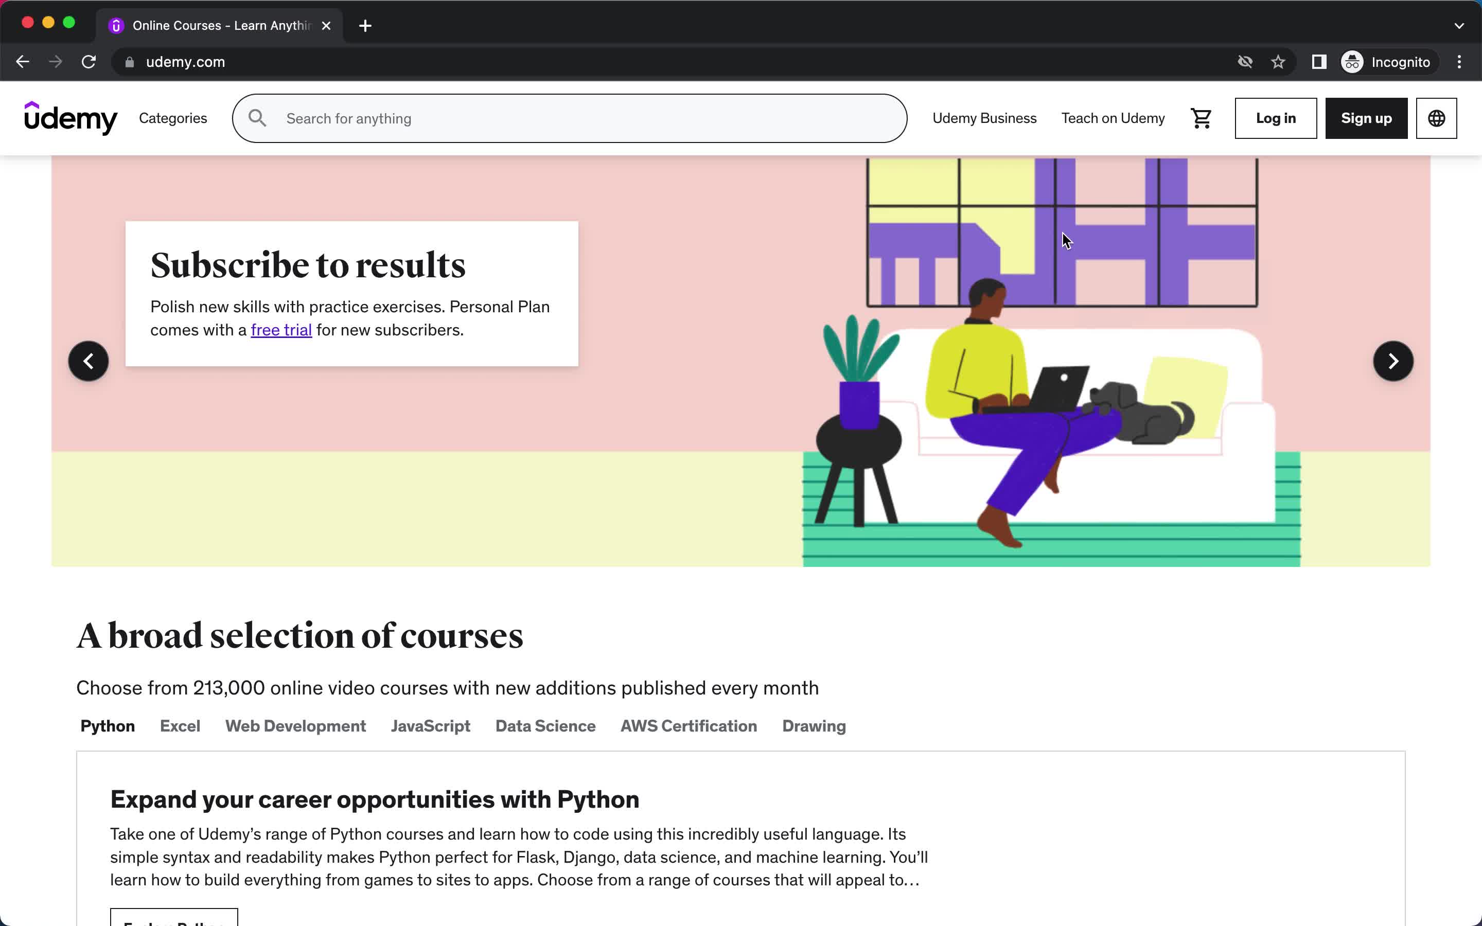Select the Python tab

(108, 726)
